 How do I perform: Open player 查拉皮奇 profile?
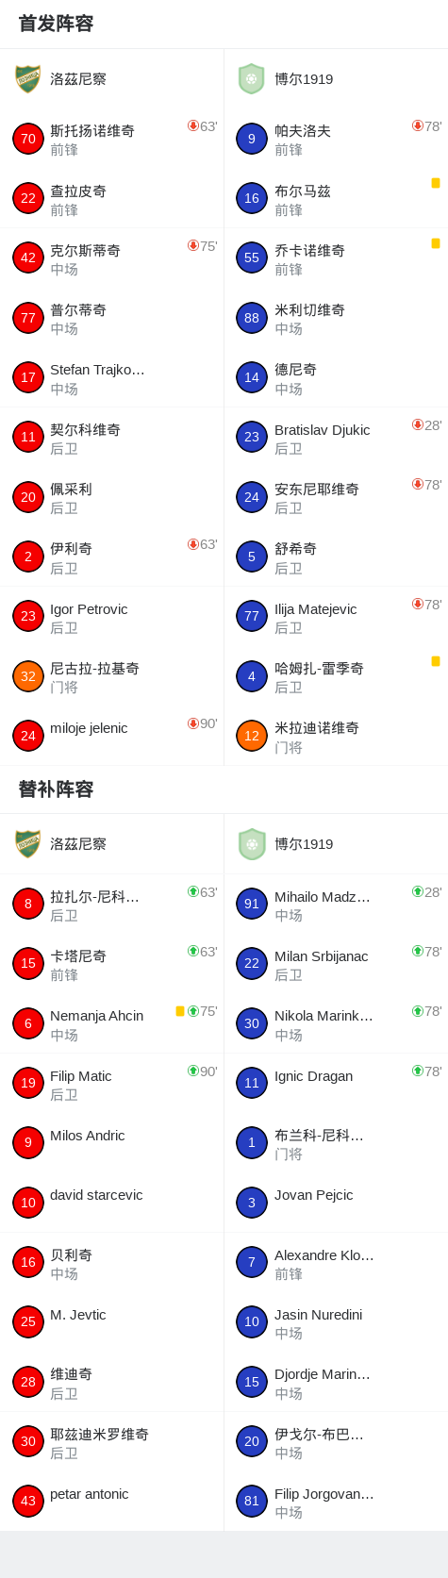click(x=112, y=199)
